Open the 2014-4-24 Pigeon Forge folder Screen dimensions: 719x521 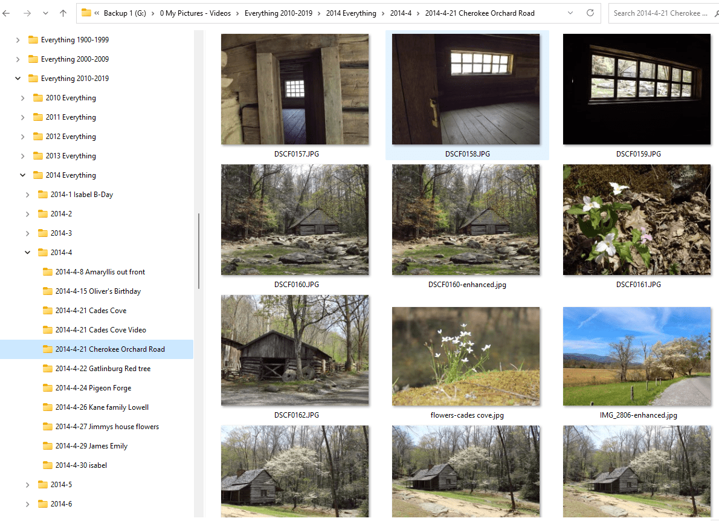point(93,388)
